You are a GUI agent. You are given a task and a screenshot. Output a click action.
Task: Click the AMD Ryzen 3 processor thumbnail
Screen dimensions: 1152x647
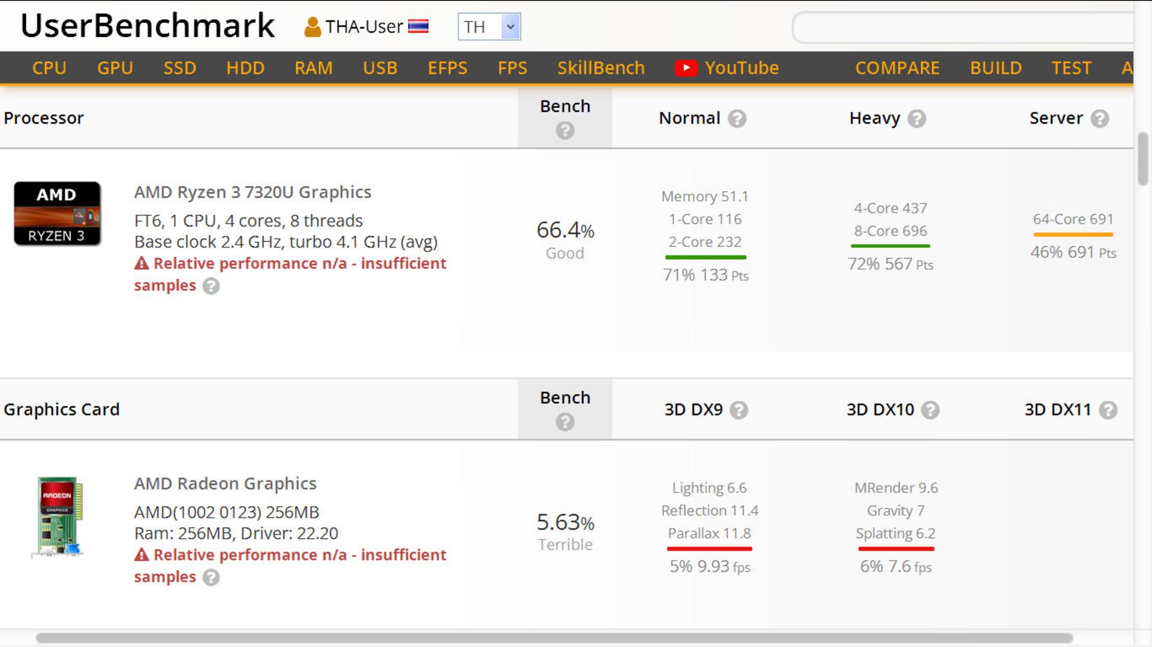click(x=57, y=213)
